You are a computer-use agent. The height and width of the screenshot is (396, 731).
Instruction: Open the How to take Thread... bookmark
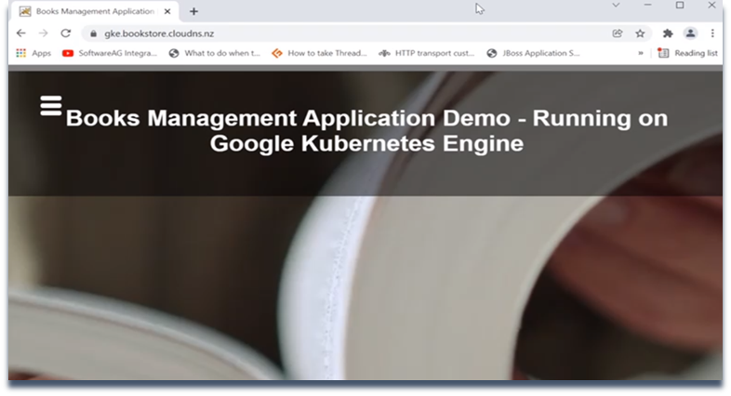[319, 53]
